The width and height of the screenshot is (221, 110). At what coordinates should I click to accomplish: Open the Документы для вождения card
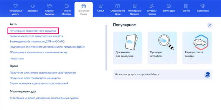[x=128, y=48]
